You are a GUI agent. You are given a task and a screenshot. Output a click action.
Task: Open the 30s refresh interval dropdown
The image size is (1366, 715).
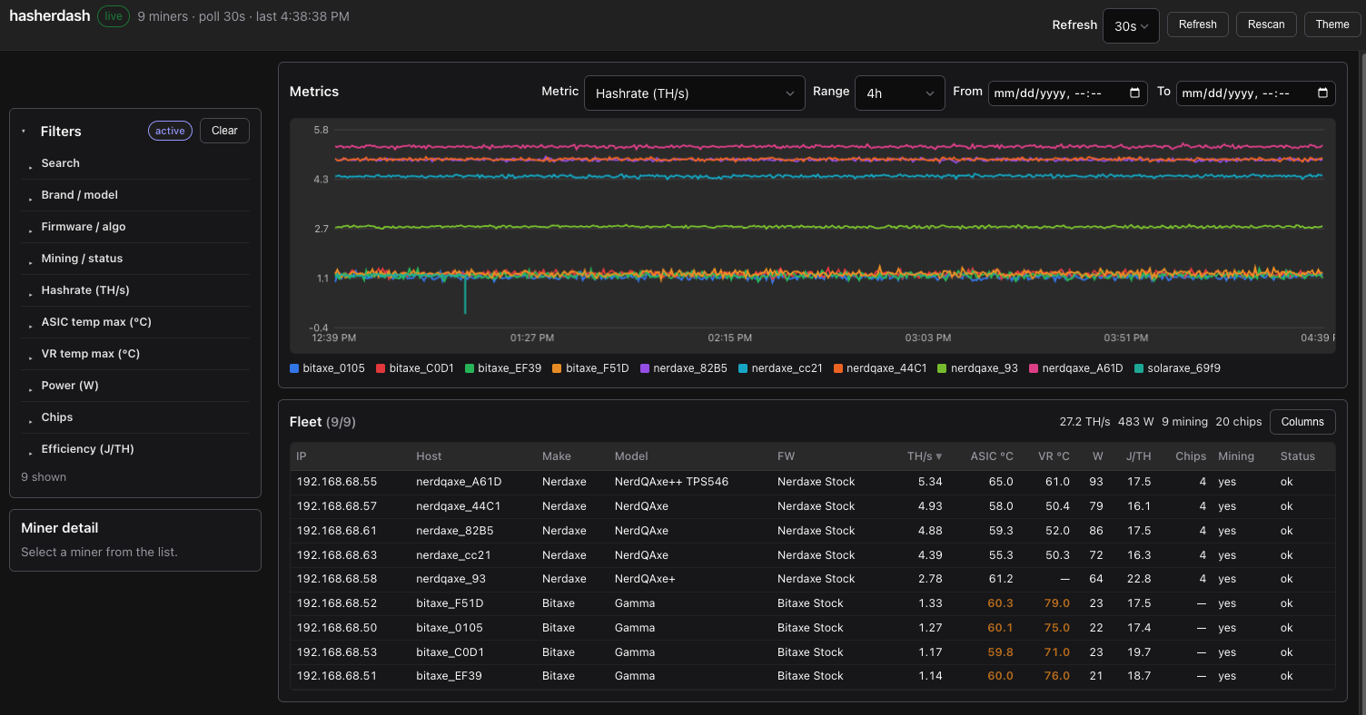tap(1131, 26)
